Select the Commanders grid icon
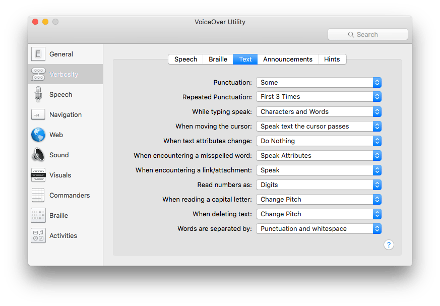This screenshot has width=440, height=306. pyautogui.click(x=38, y=195)
